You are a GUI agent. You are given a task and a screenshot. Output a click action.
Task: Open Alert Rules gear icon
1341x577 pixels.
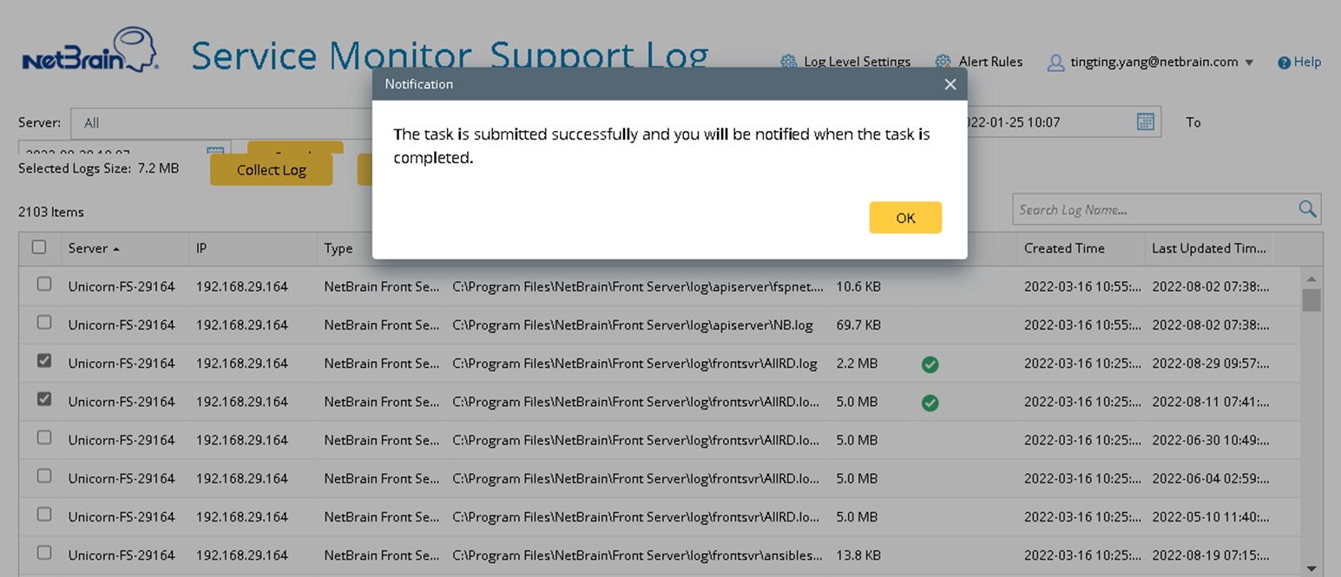coord(943,62)
